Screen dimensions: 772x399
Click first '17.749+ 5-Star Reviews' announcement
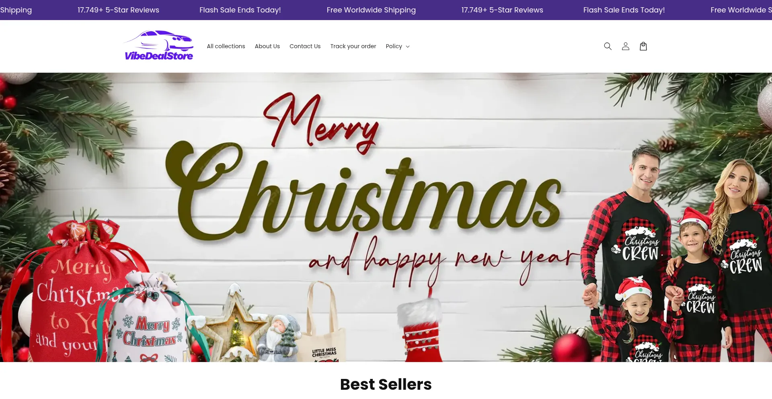tap(118, 10)
